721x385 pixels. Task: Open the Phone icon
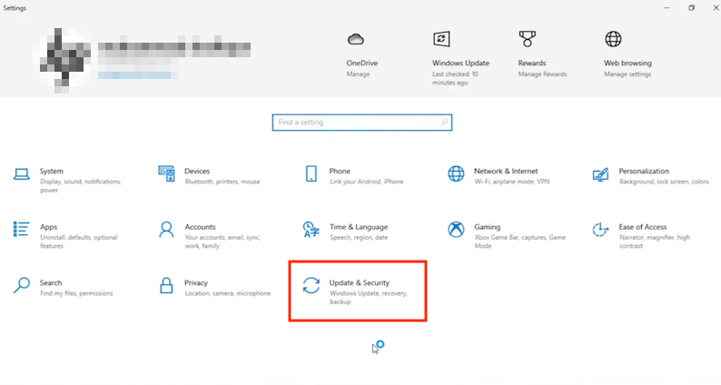pos(311,173)
